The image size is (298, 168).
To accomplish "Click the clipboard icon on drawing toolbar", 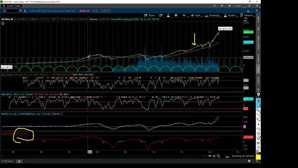I will [x=258, y=147].
